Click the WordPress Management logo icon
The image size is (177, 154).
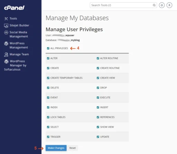[x=6, y=43]
